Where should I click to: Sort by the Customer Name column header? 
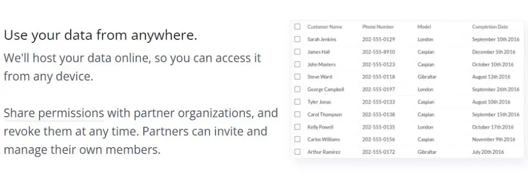[x=325, y=27]
